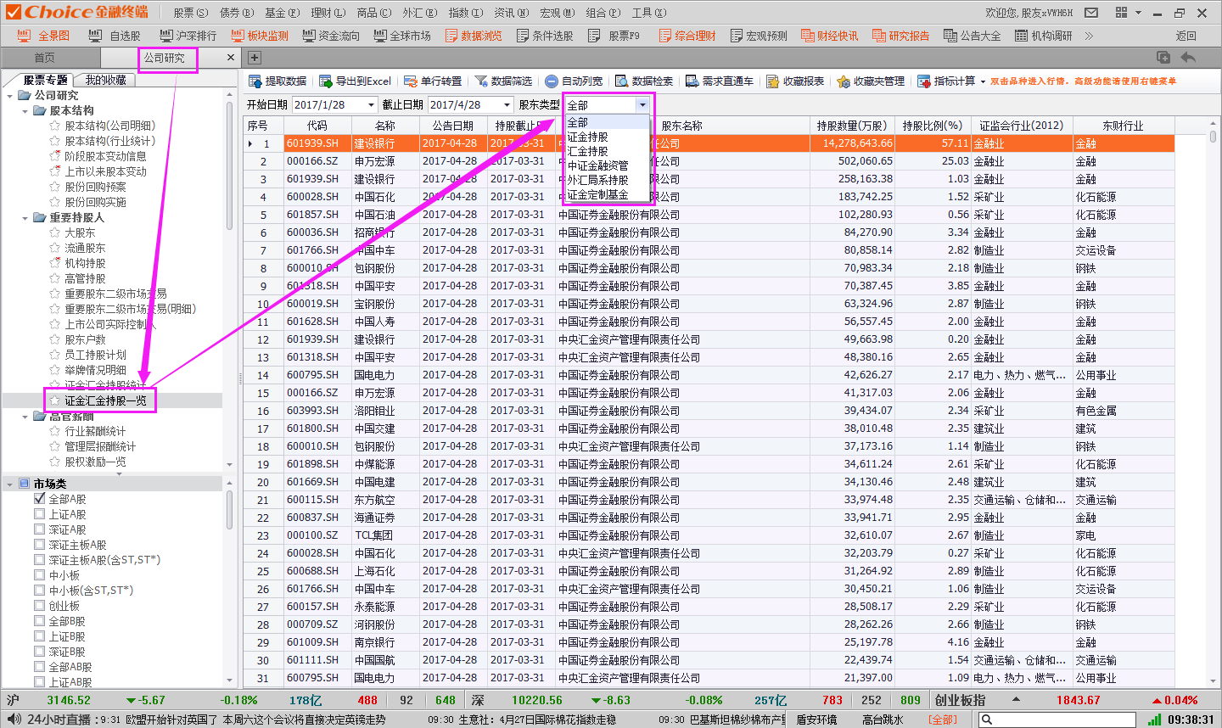Switch to the 我的收藏 tab
This screenshot has width=1222, height=728.
coord(106,80)
